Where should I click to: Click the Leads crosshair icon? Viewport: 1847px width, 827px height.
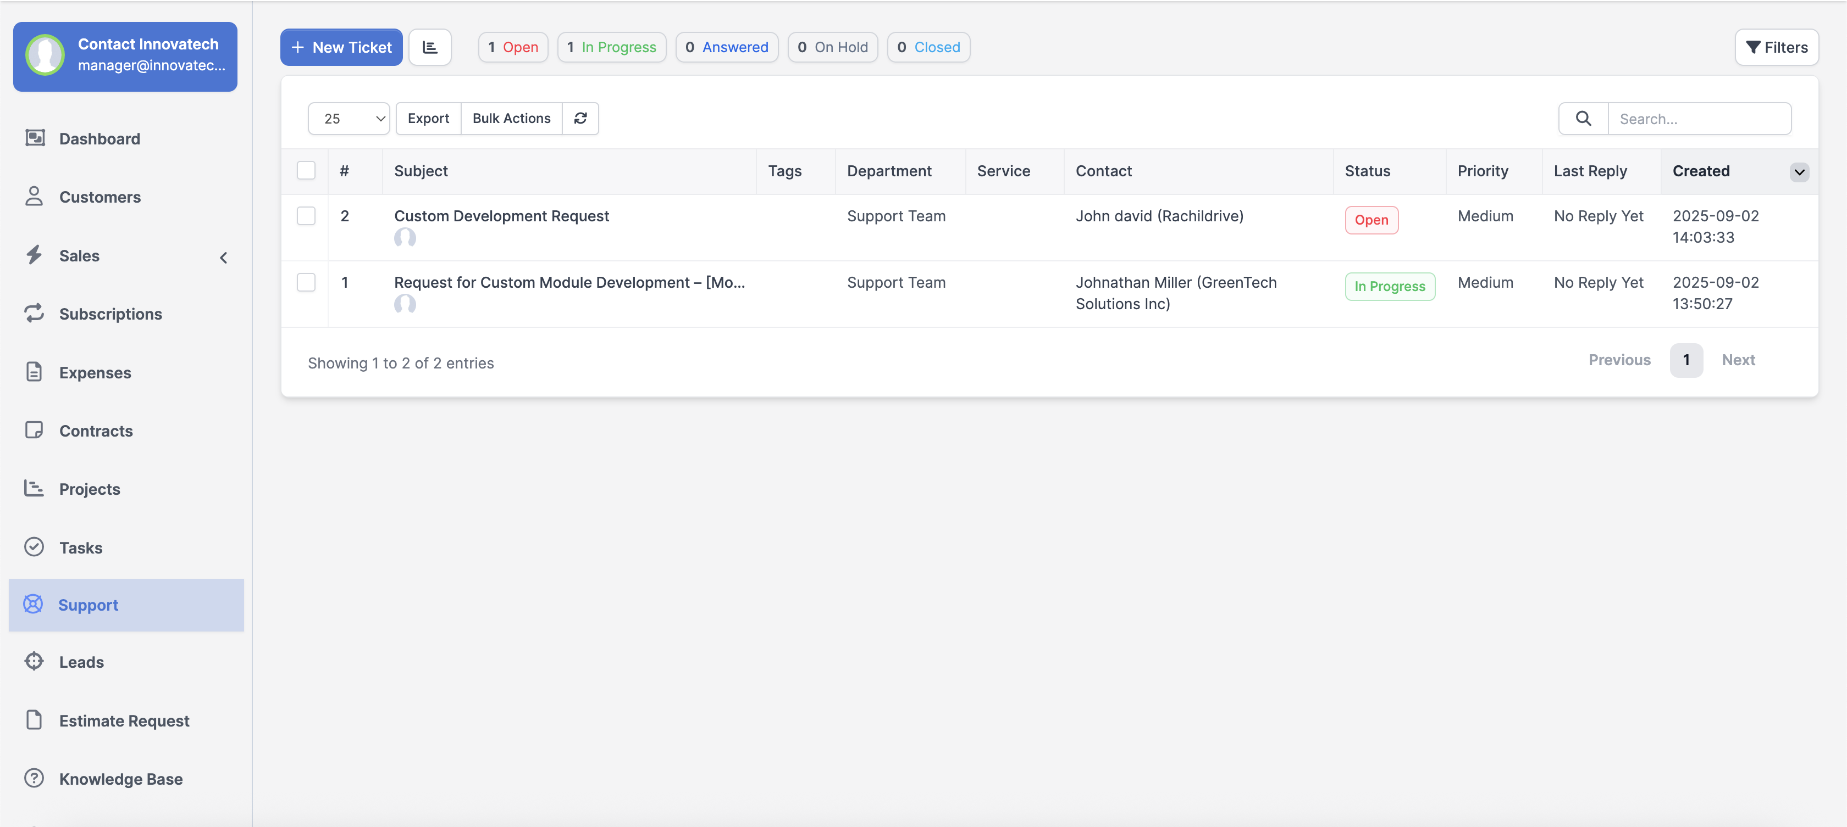pyautogui.click(x=35, y=661)
